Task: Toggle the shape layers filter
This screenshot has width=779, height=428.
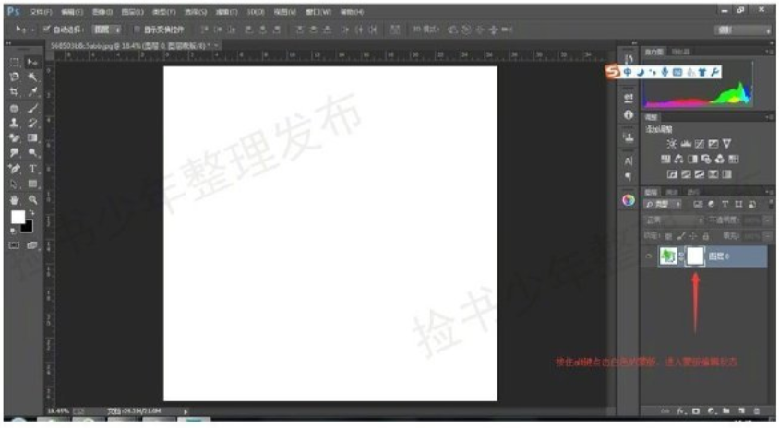Action: pyautogui.click(x=738, y=204)
